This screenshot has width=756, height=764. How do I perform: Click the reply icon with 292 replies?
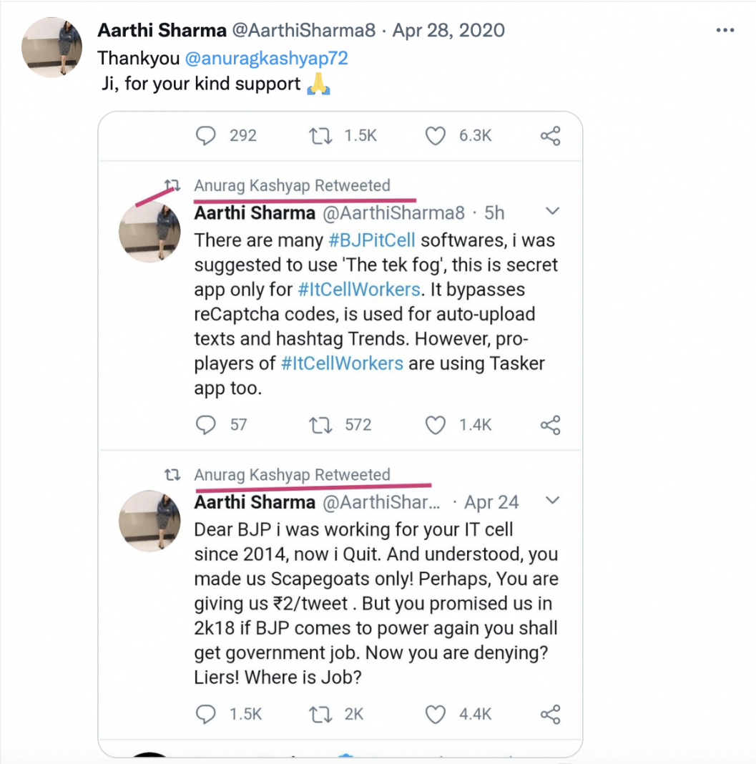click(x=205, y=135)
